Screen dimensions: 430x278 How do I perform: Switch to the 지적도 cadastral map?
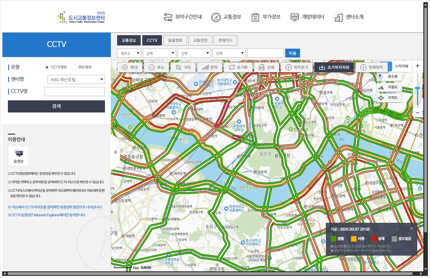pos(389,98)
